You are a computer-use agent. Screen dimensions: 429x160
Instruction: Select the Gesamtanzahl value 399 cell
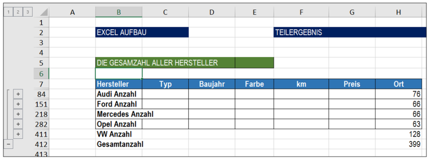coord(398,144)
